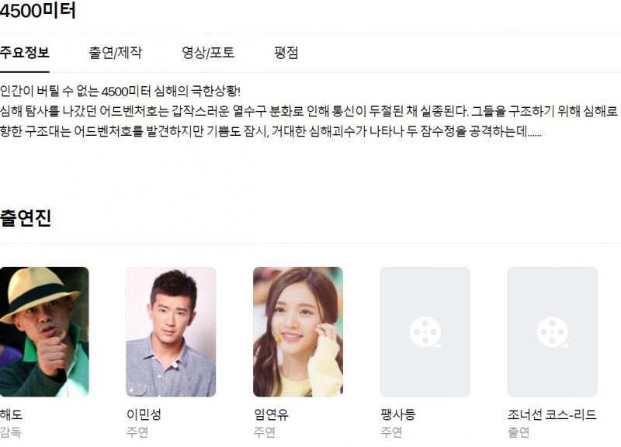Click the movie synopsis text

click(x=309, y=111)
